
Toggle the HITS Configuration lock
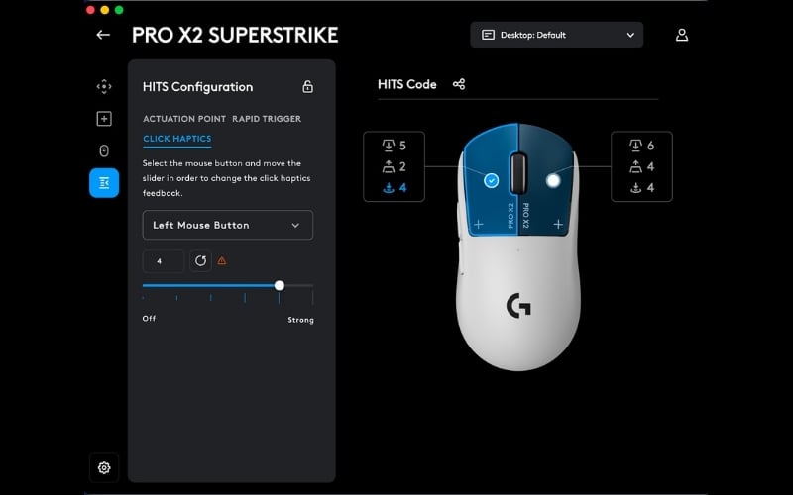pos(307,87)
